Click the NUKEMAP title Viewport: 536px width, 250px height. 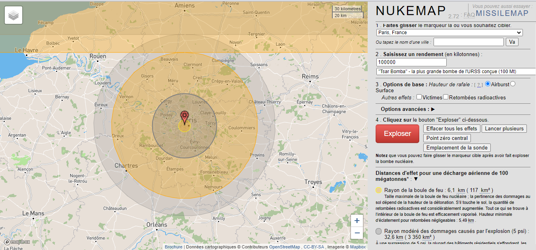(411, 11)
